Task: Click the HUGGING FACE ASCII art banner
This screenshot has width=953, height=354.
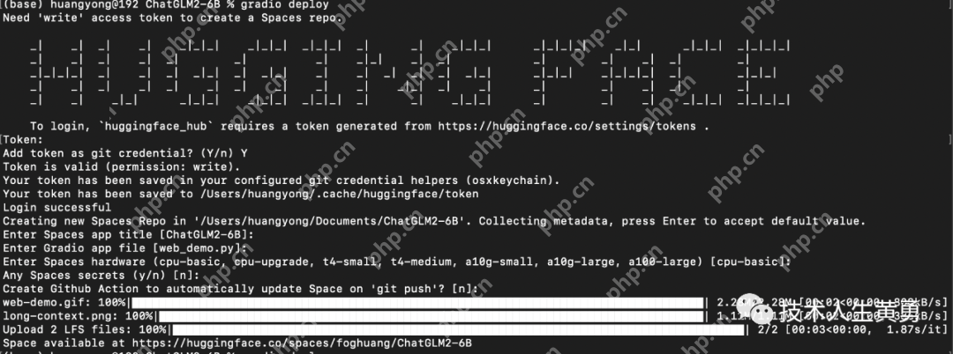Action: [410, 73]
